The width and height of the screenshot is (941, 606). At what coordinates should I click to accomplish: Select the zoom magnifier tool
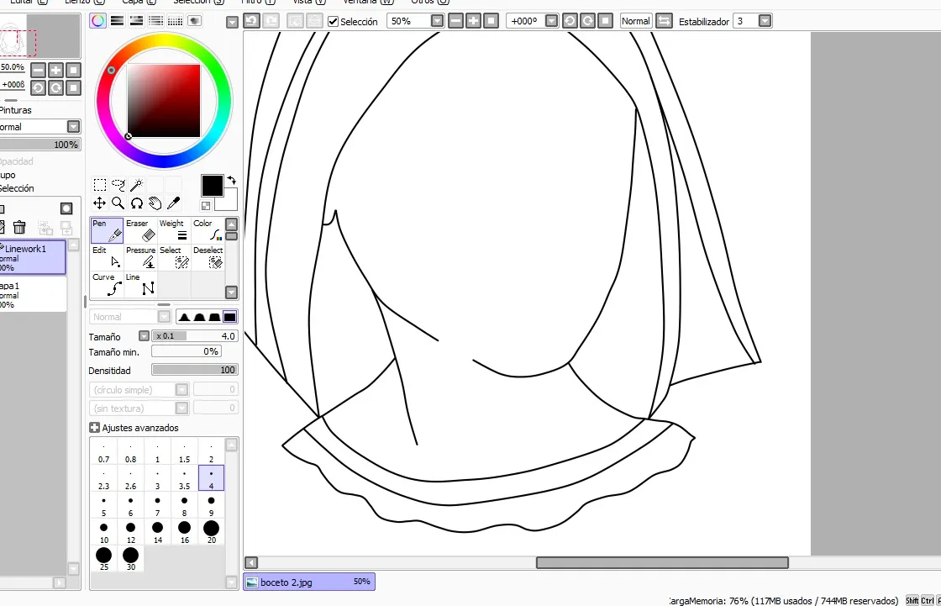(x=118, y=203)
